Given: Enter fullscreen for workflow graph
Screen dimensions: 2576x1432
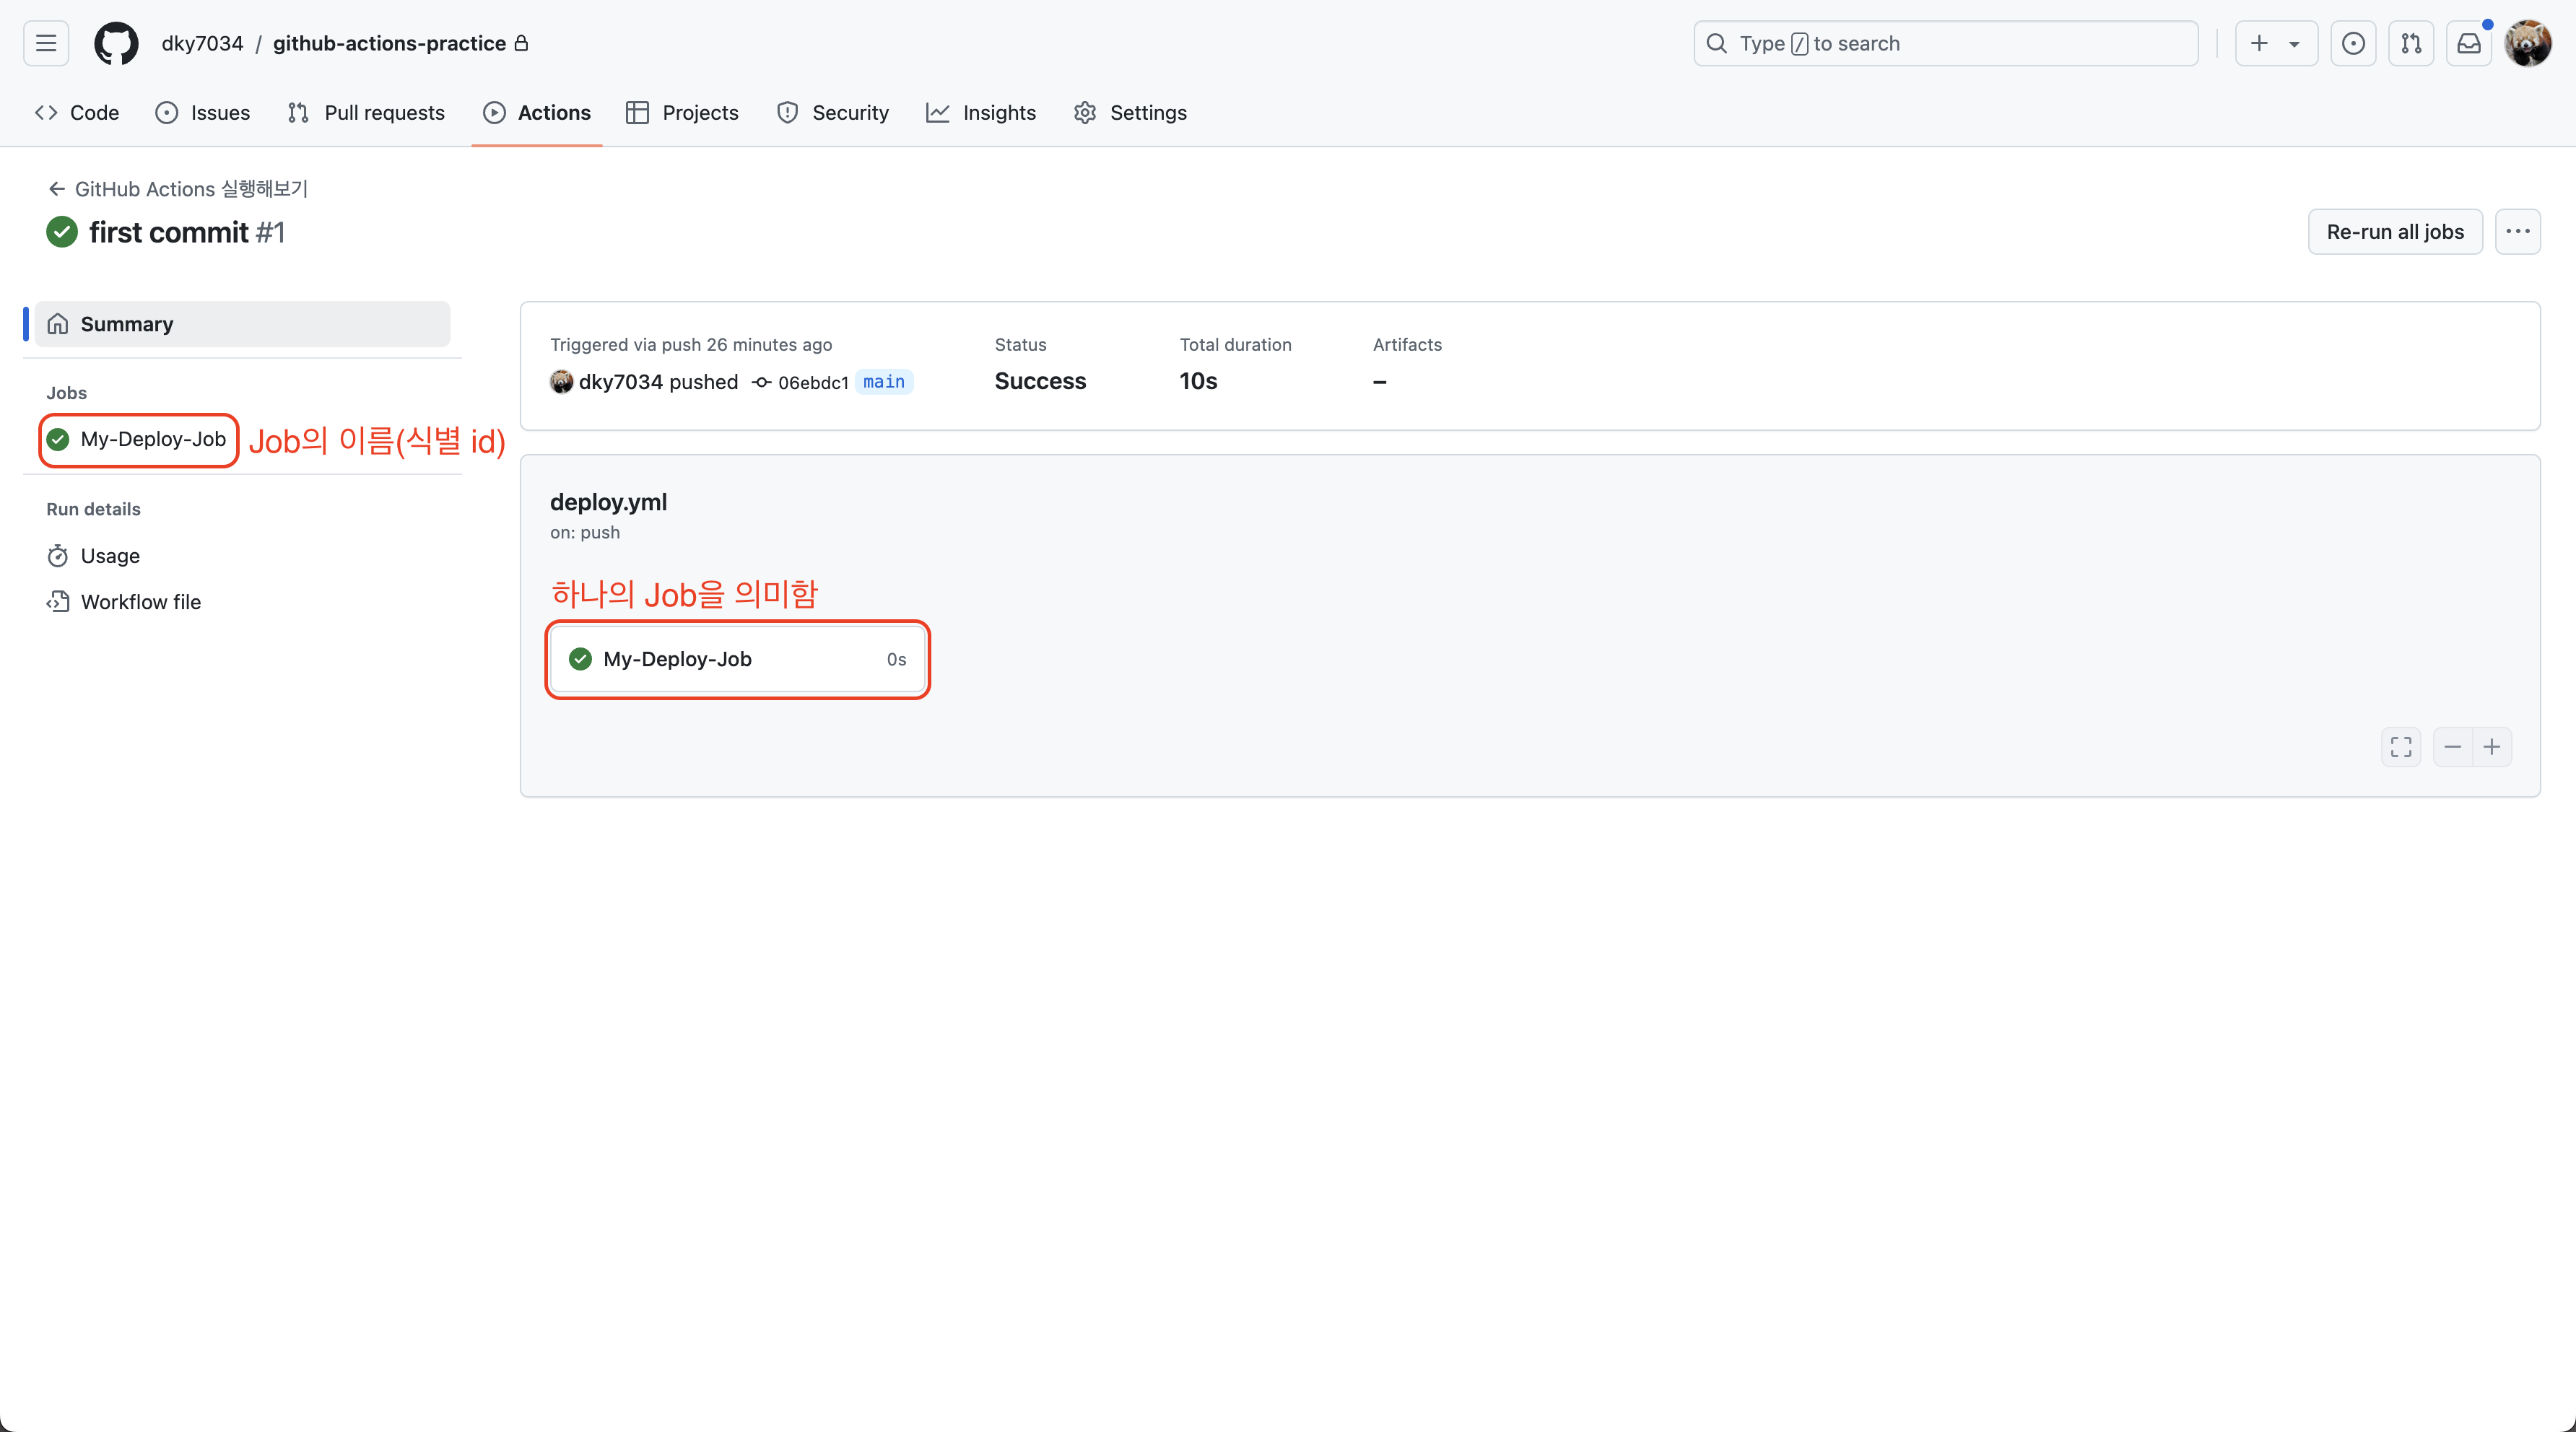Looking at the screenshot, I should [2401, 747].
